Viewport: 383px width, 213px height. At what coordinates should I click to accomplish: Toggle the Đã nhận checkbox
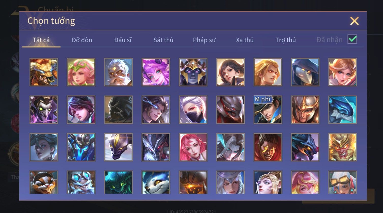coord(352,39)
